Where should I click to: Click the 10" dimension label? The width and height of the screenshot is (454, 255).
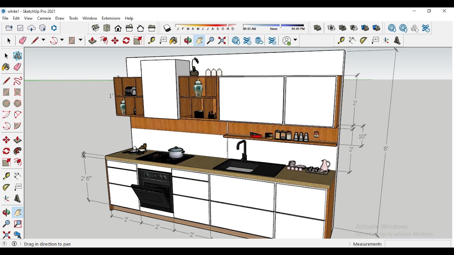(x=362, y=136)
